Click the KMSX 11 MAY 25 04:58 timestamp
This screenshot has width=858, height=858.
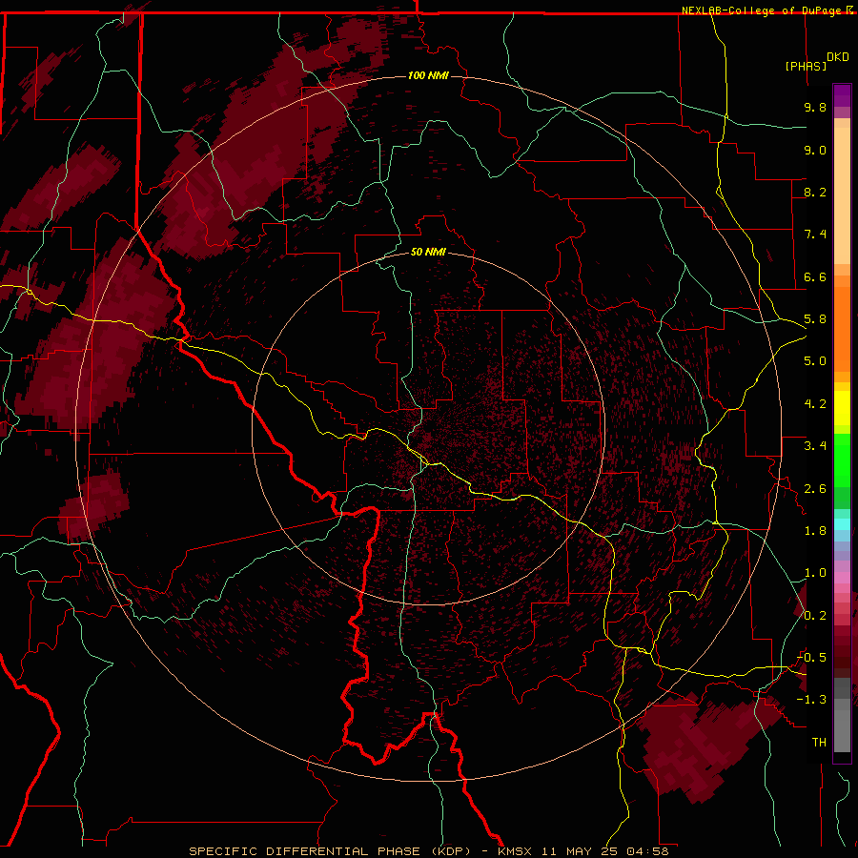point(583,851)
